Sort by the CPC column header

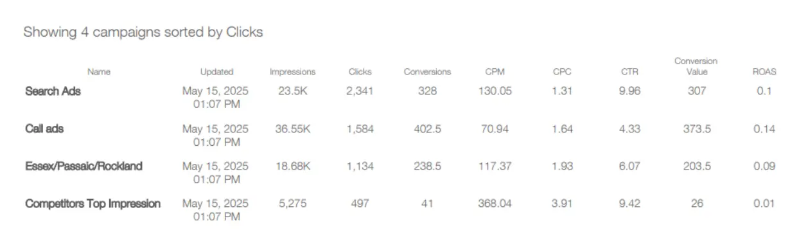[x=562, y=72]
